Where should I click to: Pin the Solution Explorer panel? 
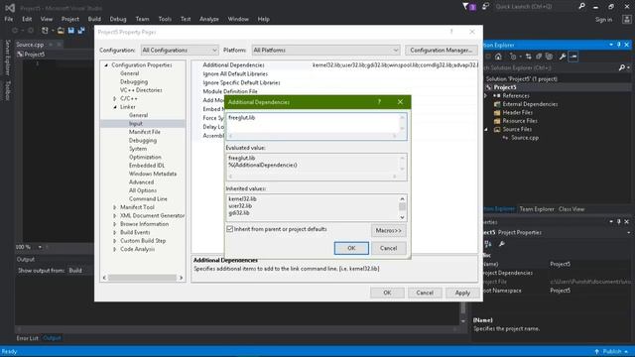619,45
